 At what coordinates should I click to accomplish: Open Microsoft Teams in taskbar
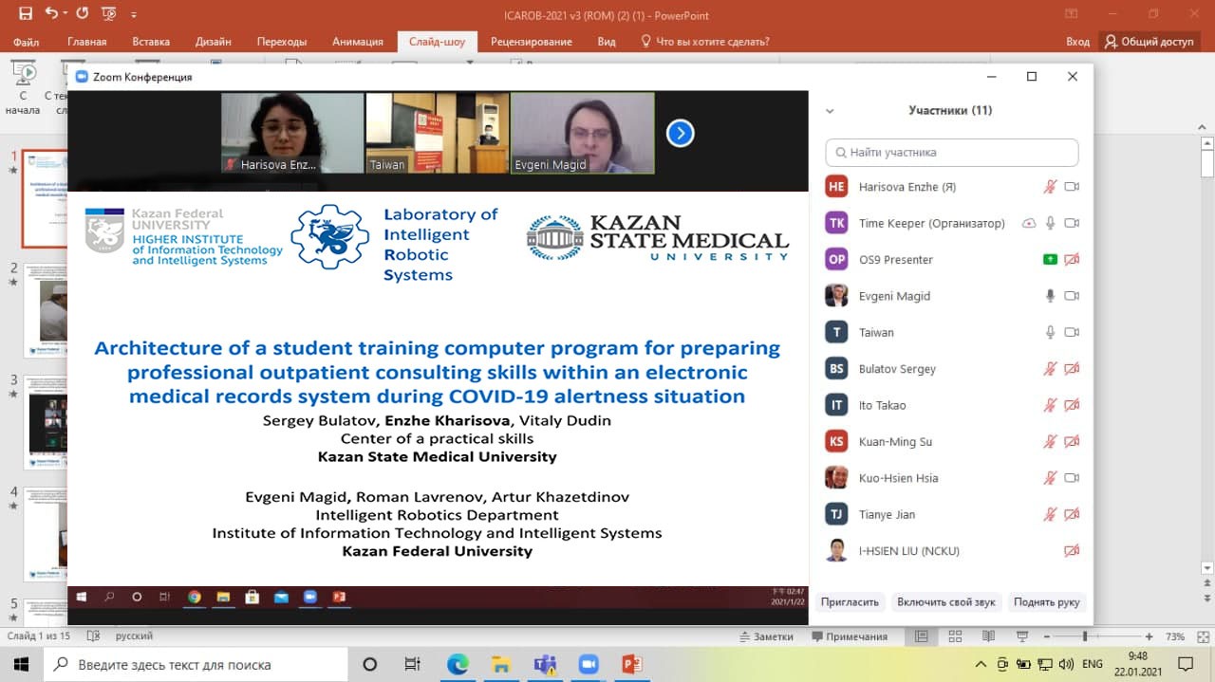(544, 664)
